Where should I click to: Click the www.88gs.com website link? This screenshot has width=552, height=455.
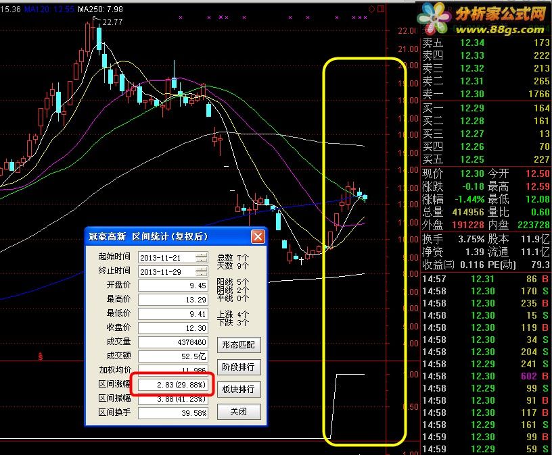click(x=500, y=29)
